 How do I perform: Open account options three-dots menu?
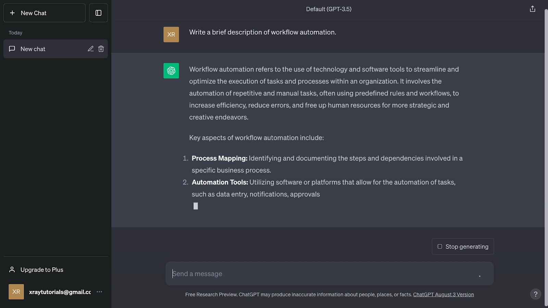99,292
